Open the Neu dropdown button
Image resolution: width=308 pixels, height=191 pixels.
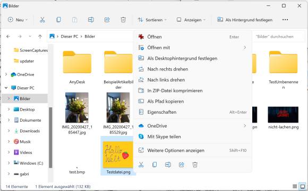[18, 20]
